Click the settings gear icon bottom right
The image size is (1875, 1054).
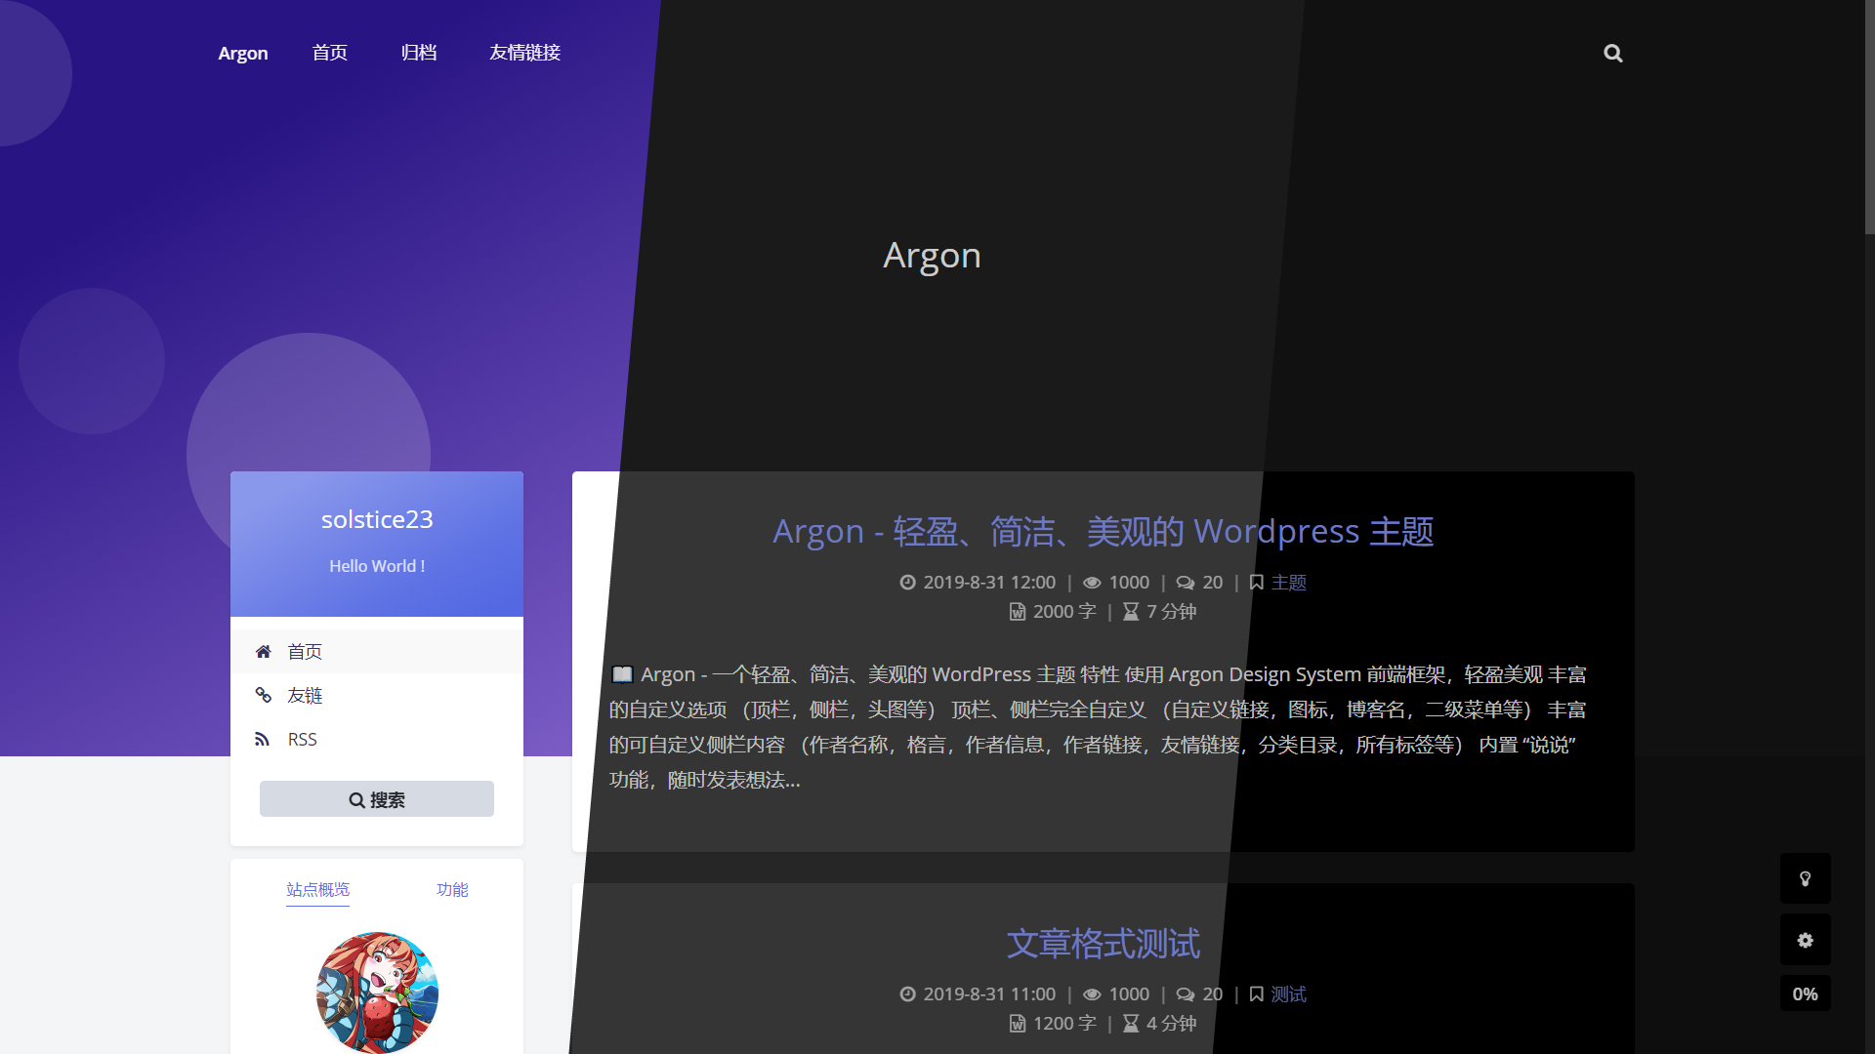[1806, 940]
